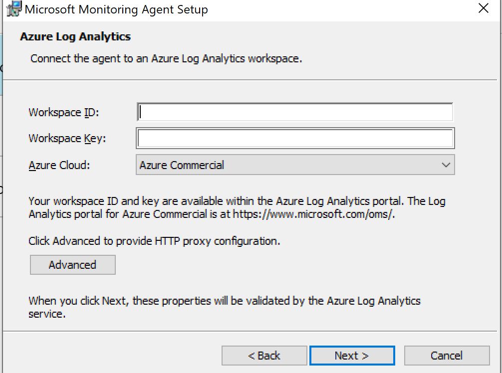Open Advanced HTTP proxy settings button
This screenshot has height=373, width=502.
click(x=72, y=265)
